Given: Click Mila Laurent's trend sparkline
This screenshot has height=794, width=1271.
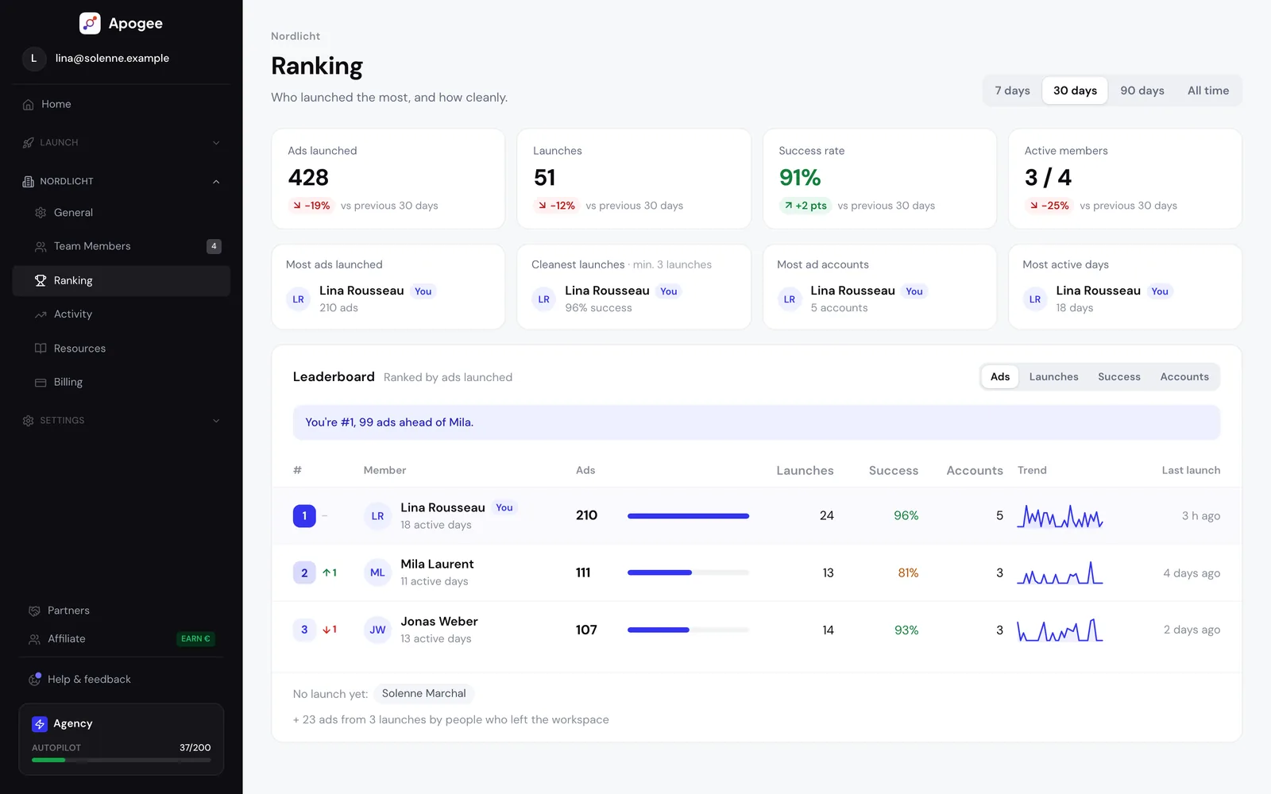Looking at the screenshot, I should pyautogui.click(x=1060, y=573).
